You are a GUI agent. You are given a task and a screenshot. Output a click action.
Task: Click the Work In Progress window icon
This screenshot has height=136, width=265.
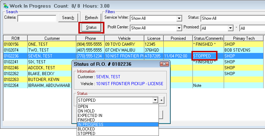(x=6, y=6)
